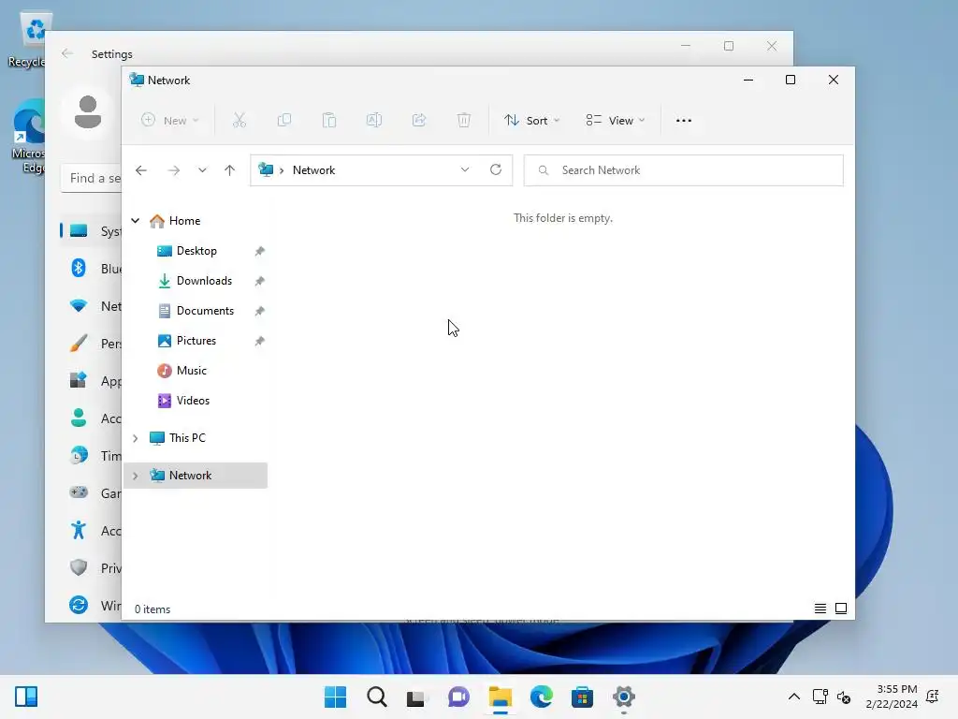Click the Delete trash icon in toolbar
Viewport: 958px width, 719px height.
click(464, 121)
